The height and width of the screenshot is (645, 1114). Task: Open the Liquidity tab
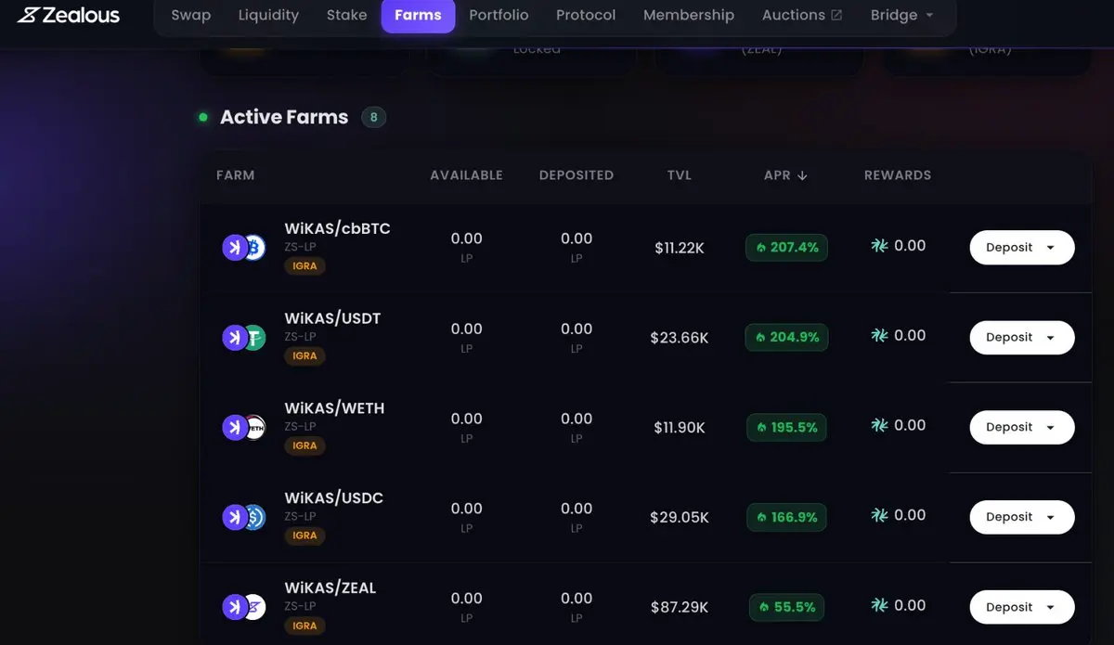[x=268, y=16]
